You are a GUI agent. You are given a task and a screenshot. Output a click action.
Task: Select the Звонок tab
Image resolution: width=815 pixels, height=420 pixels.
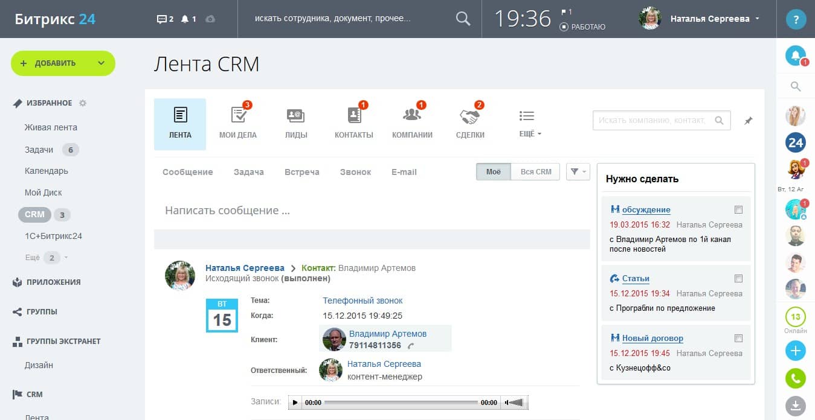[355, 172]
